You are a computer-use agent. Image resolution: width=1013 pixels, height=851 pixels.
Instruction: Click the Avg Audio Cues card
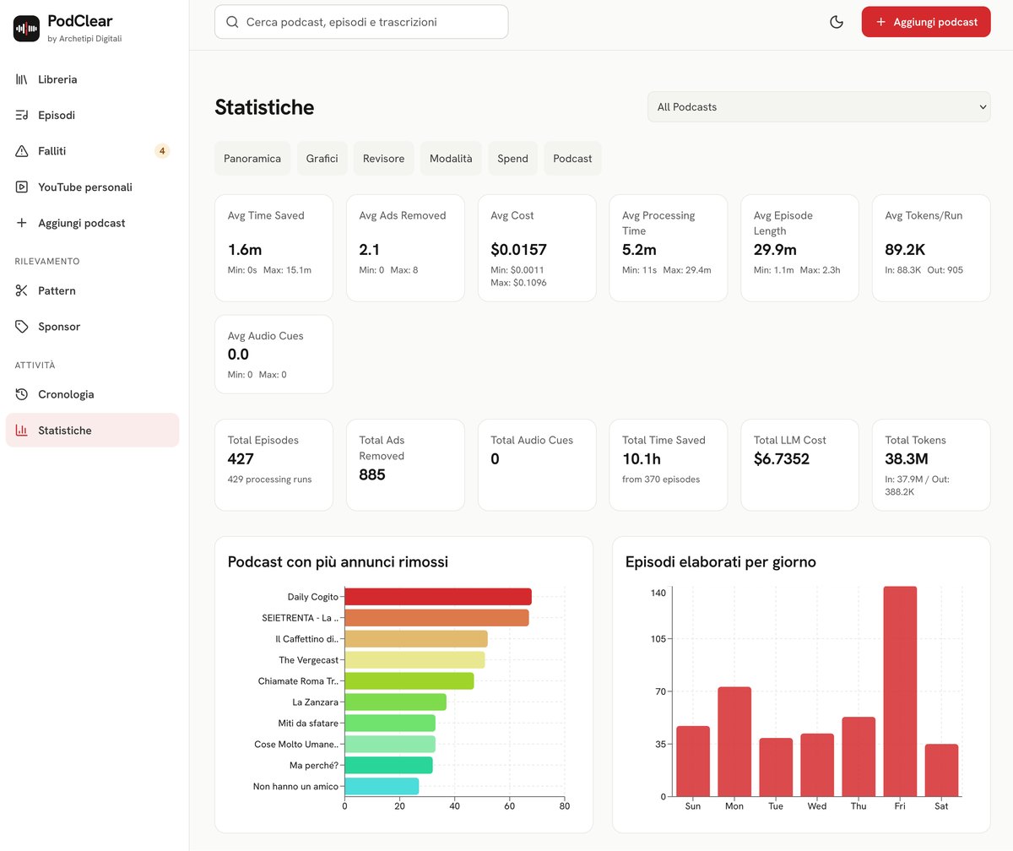click(274, 355)
